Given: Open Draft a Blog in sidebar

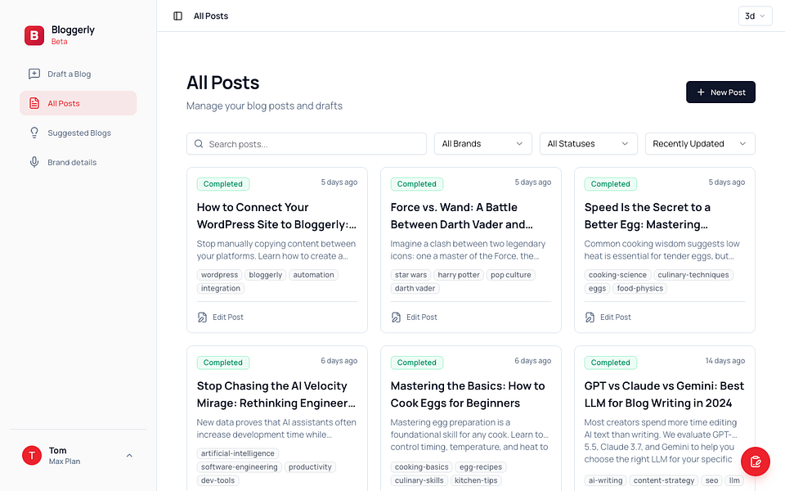Looking at the screenshot, I should 78,74.
